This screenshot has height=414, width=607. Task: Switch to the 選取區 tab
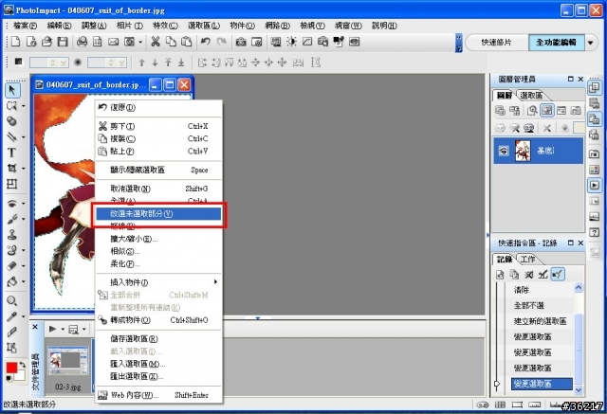click(531, 96)
